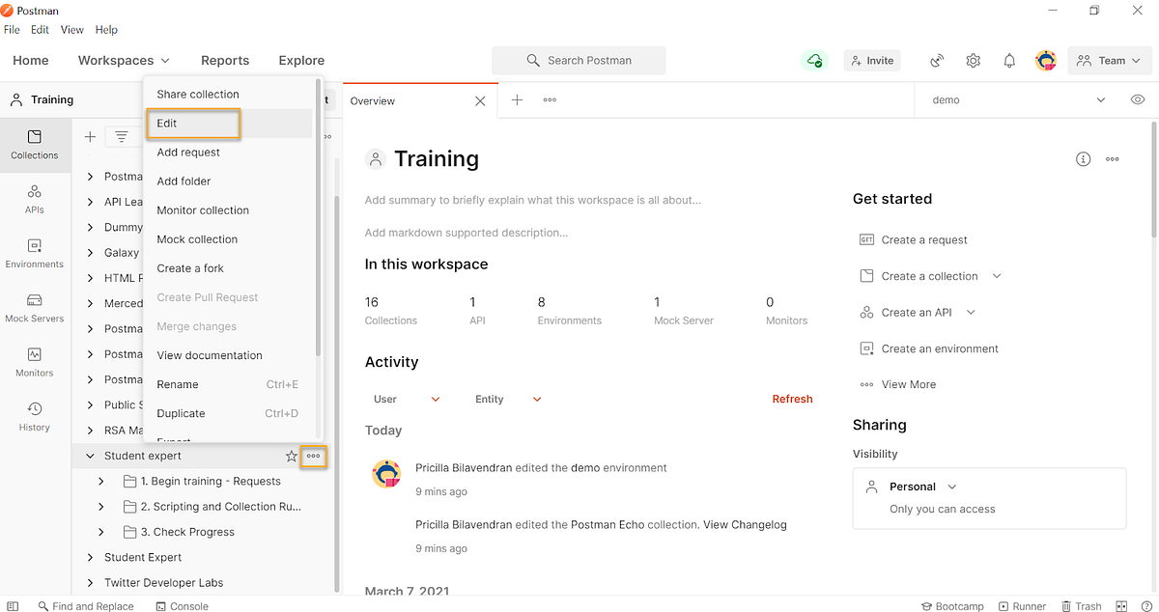Image resolution: width=1159 pixels, height=612 pixels.
Task: Open the Settings gear icon
Action: pos(973,60)
